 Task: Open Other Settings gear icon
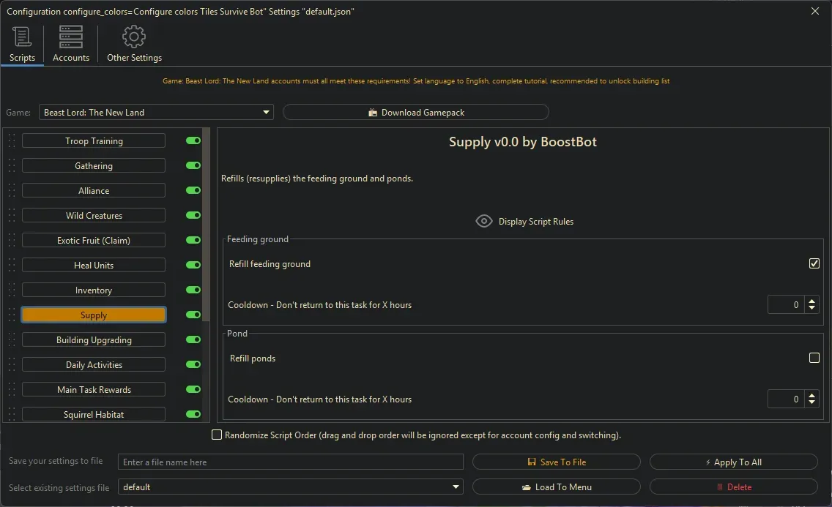[134, 37]
